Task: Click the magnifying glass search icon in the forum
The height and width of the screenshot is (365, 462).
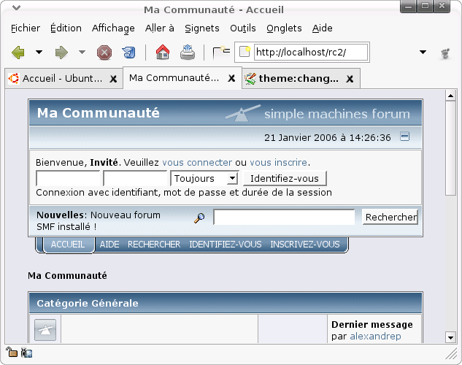Action: pyautogui.click(x=199, y=218)
